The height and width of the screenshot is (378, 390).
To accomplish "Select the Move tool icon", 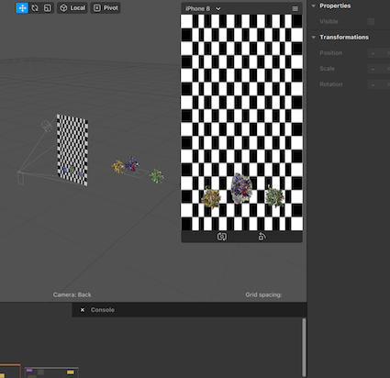I will coord(22,8).
